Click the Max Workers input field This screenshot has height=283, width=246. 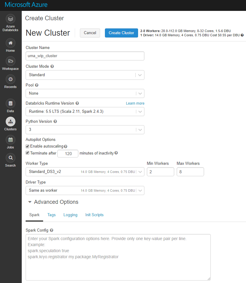[x=190, y=172]
